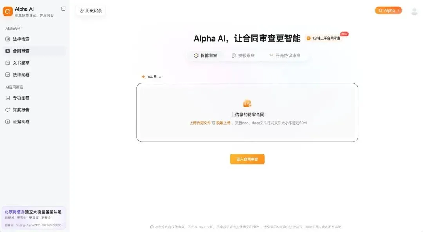This screenshot has height=232, width=423.
Task: Click the clock icon in 历史记录
Action: click(x=81, y=11)
